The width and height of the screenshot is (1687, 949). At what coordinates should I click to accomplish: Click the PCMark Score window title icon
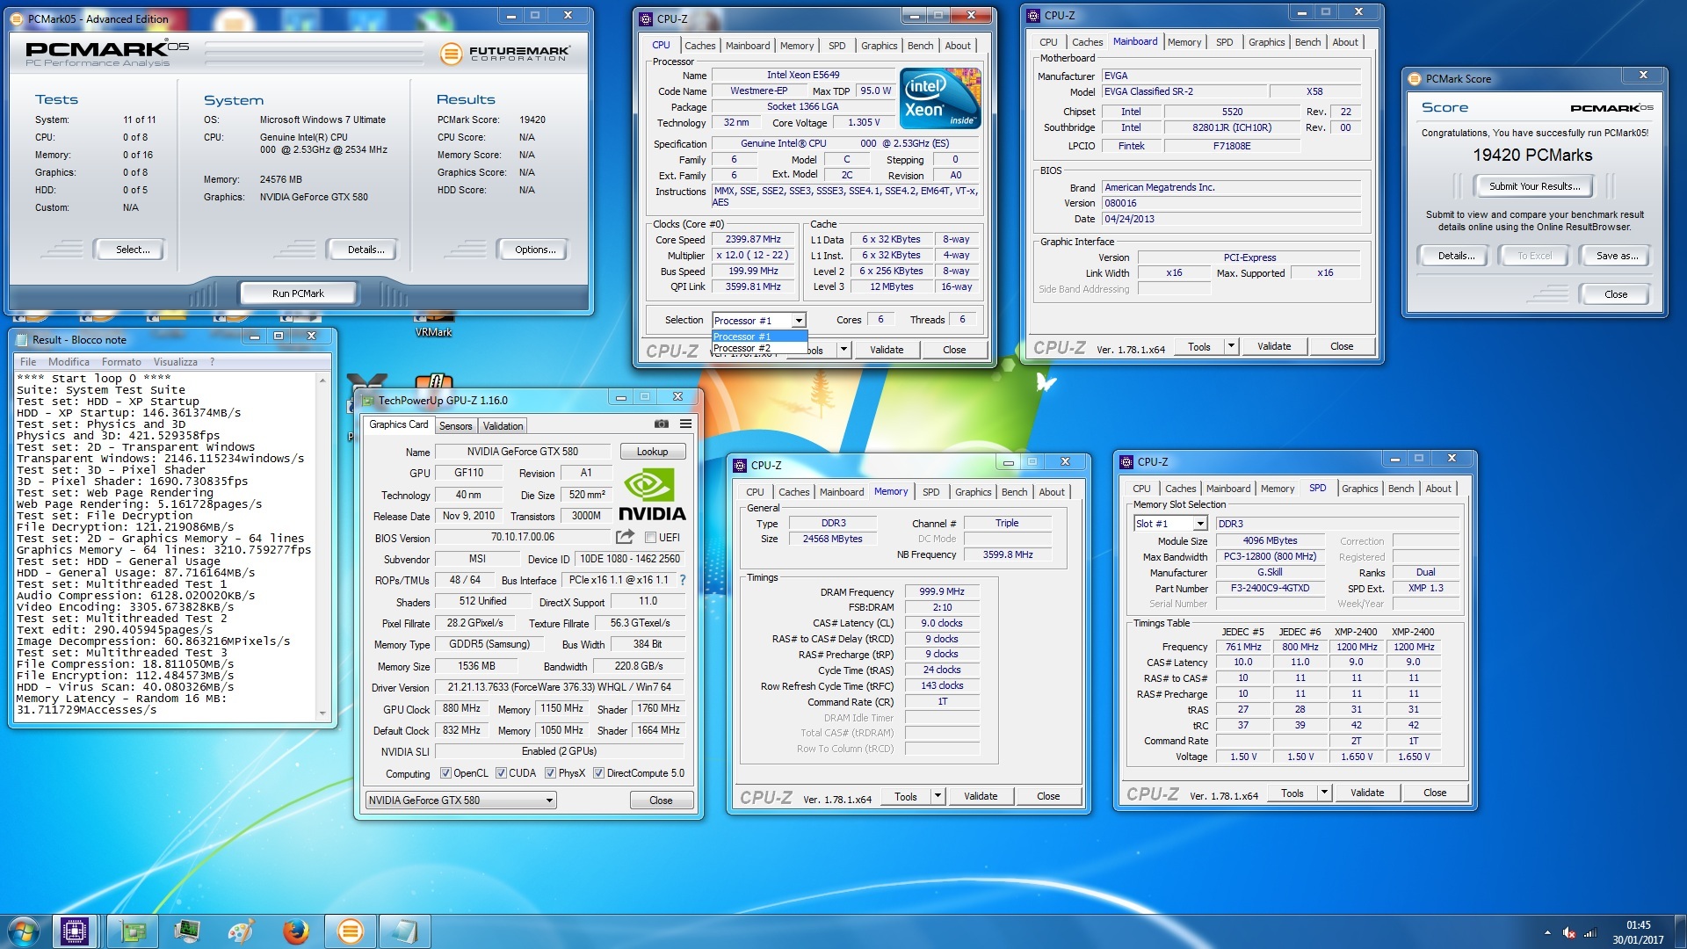[1415, 79]
